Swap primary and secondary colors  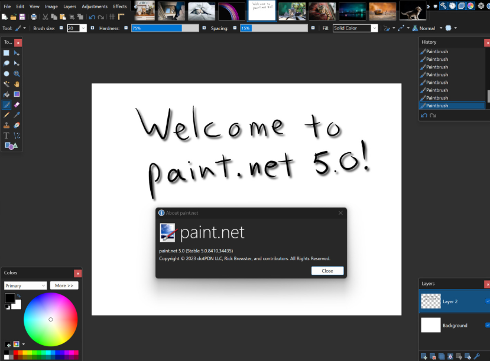tap(19, 296)
